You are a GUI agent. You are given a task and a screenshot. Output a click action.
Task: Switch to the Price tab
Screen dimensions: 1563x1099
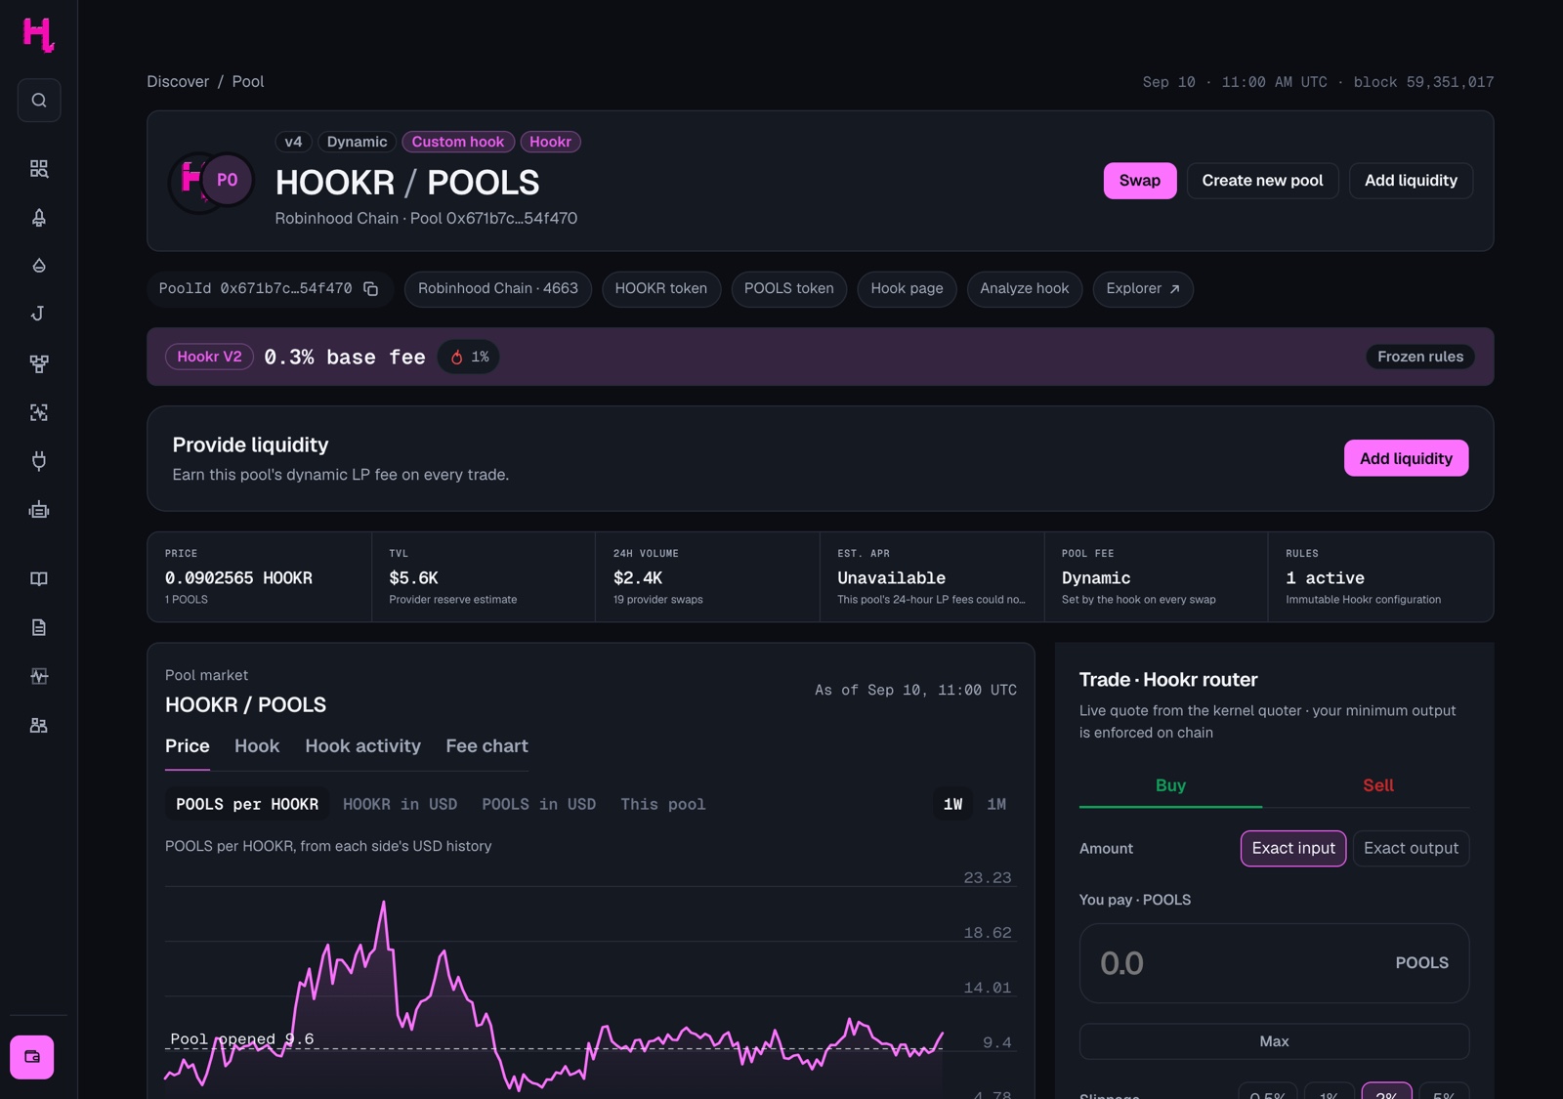coord(188,746)
